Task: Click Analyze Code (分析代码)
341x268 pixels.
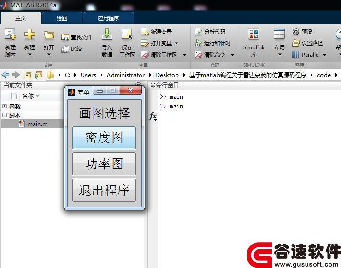Action: (210, 32)
